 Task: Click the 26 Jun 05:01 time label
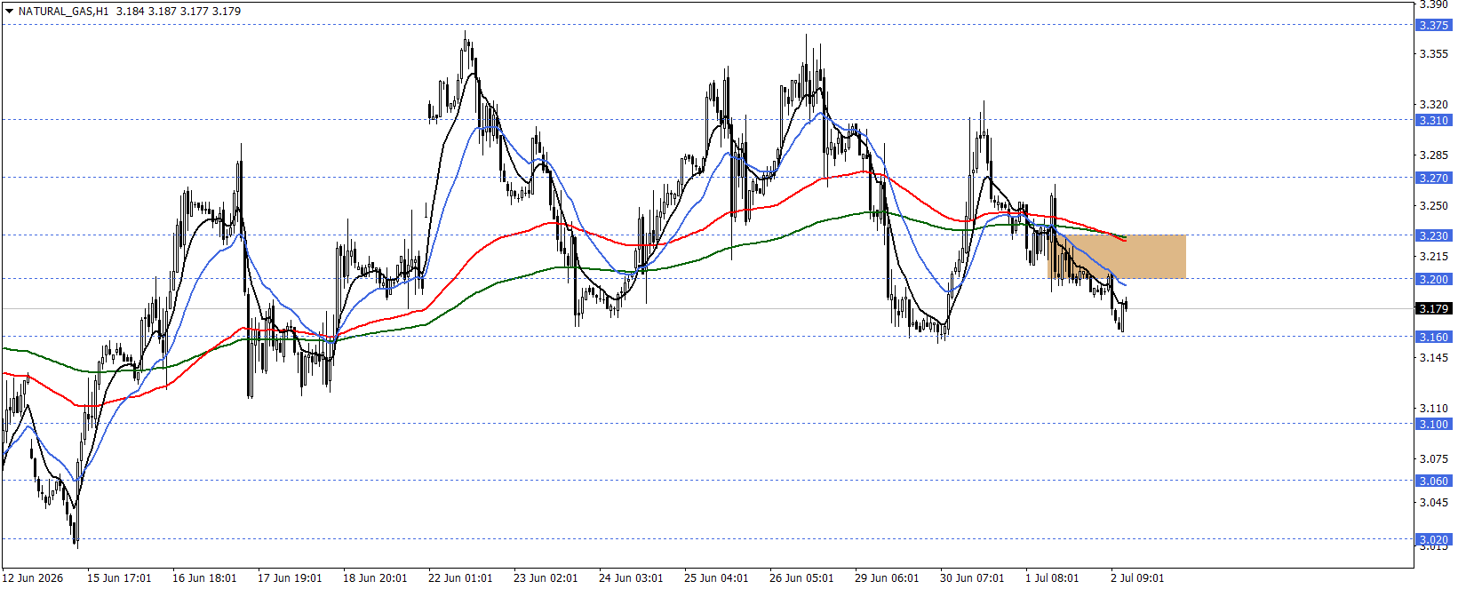pyautogui.click(x=801, y=577)
